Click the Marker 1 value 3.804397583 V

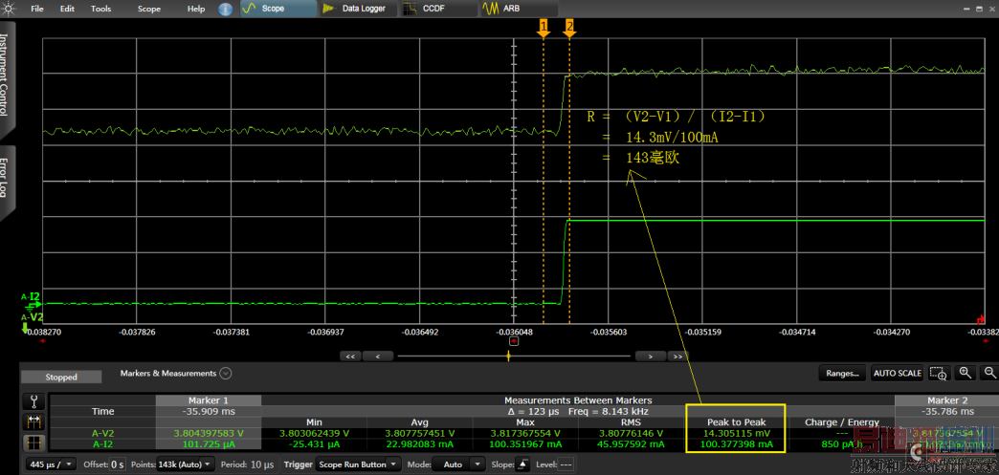pos(209,433)
